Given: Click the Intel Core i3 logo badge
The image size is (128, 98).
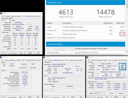Looking at the screenshot, I should pyautogui.click(x=123, y=67).
